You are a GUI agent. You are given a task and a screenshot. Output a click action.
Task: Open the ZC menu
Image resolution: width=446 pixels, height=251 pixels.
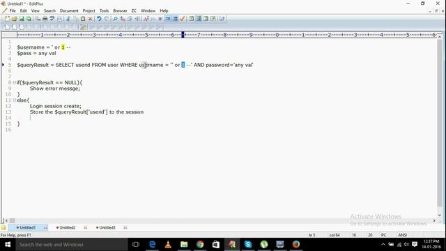tap(134, 10)
